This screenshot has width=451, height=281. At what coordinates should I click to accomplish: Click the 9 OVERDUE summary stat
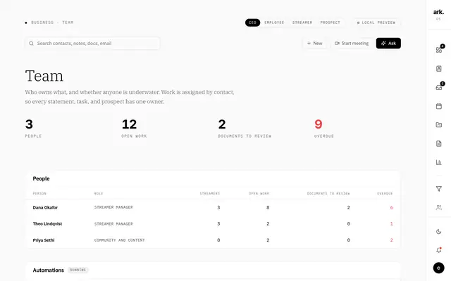(x=324, y=128)
